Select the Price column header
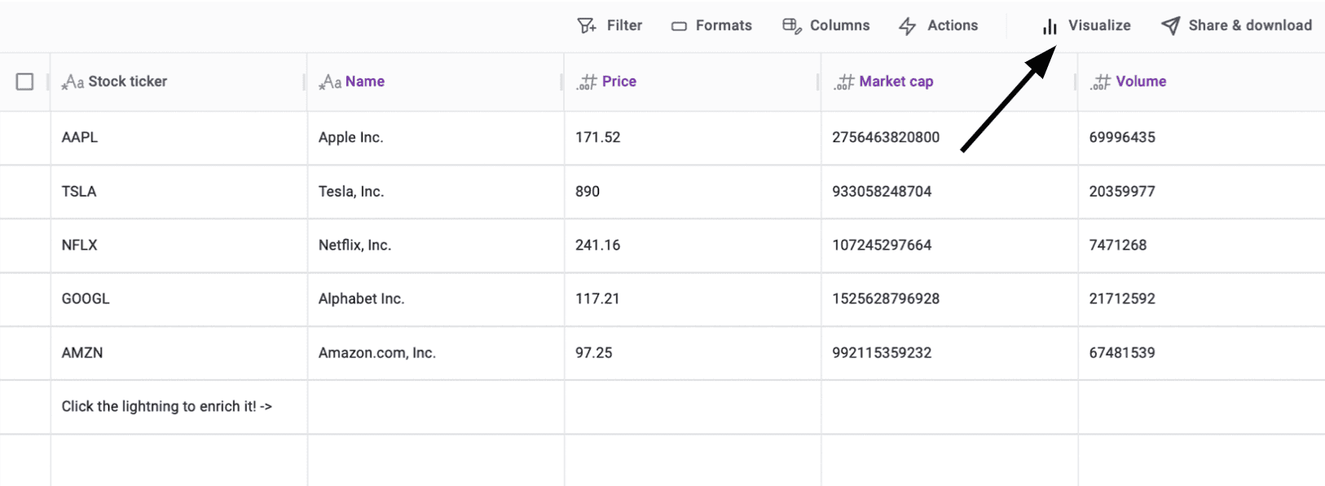 (x=693, y=82)
